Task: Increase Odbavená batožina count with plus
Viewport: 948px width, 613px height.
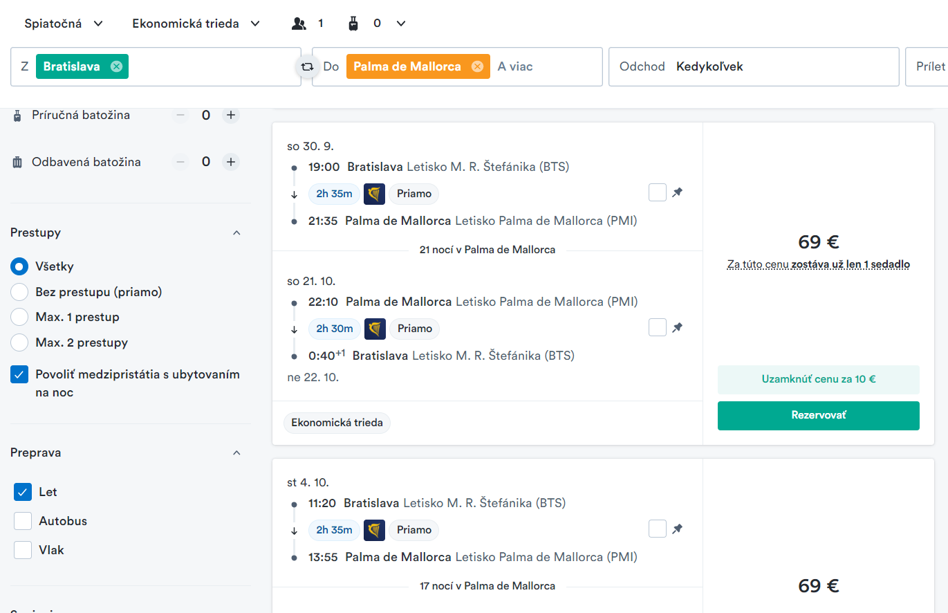Action: click(231, 162)
